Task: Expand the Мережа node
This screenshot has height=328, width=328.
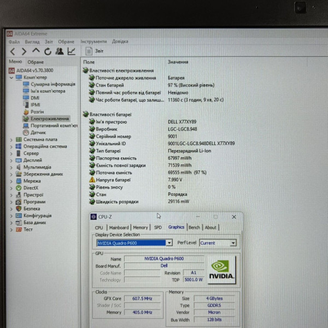Action: 11,181
